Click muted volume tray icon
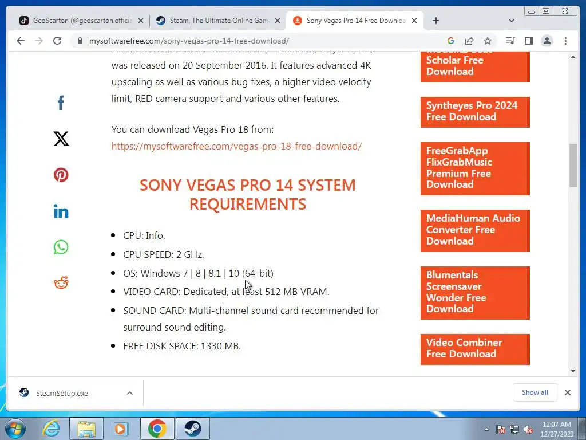 pos(528,429)
